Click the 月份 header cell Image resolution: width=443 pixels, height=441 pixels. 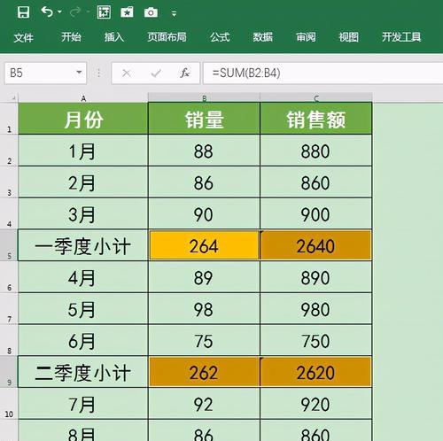(x=83, y=119)
